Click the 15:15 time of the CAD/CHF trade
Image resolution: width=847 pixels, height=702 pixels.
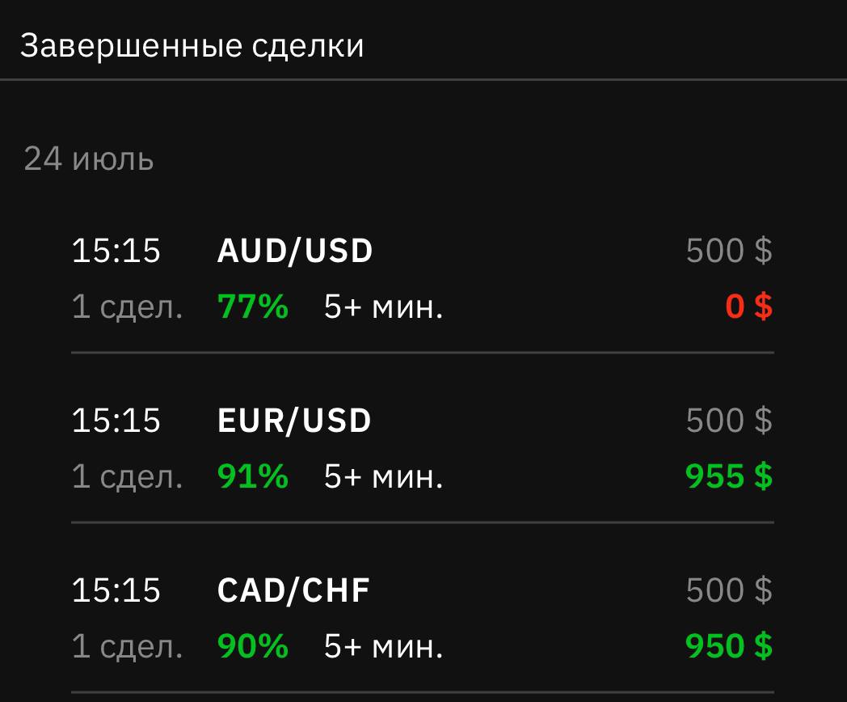116,590
